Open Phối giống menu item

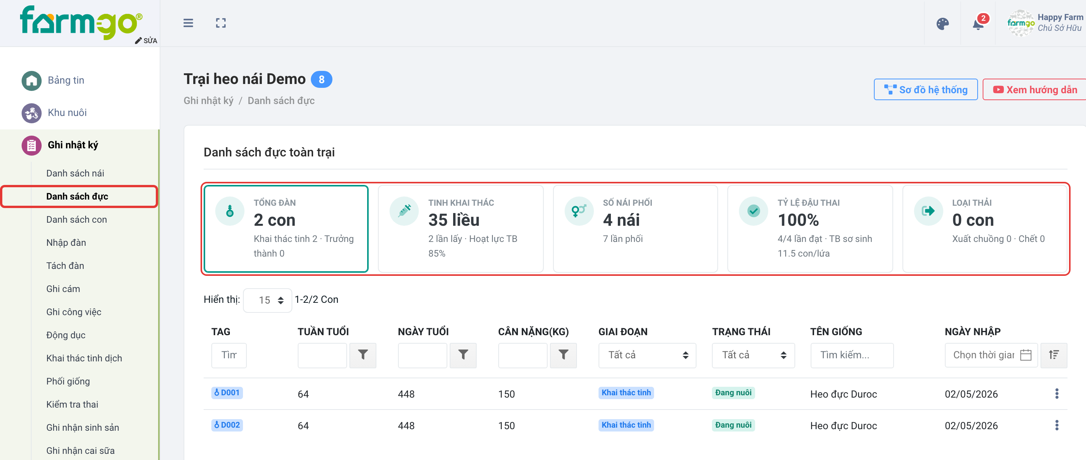(68, 381)
